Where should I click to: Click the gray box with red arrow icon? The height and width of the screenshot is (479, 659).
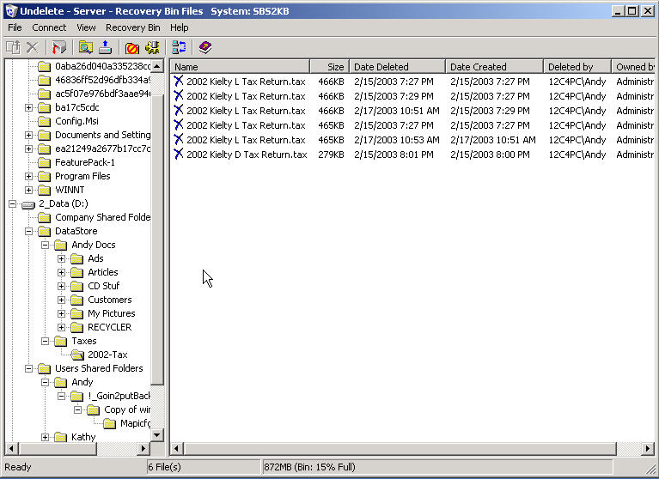point(59,47)
